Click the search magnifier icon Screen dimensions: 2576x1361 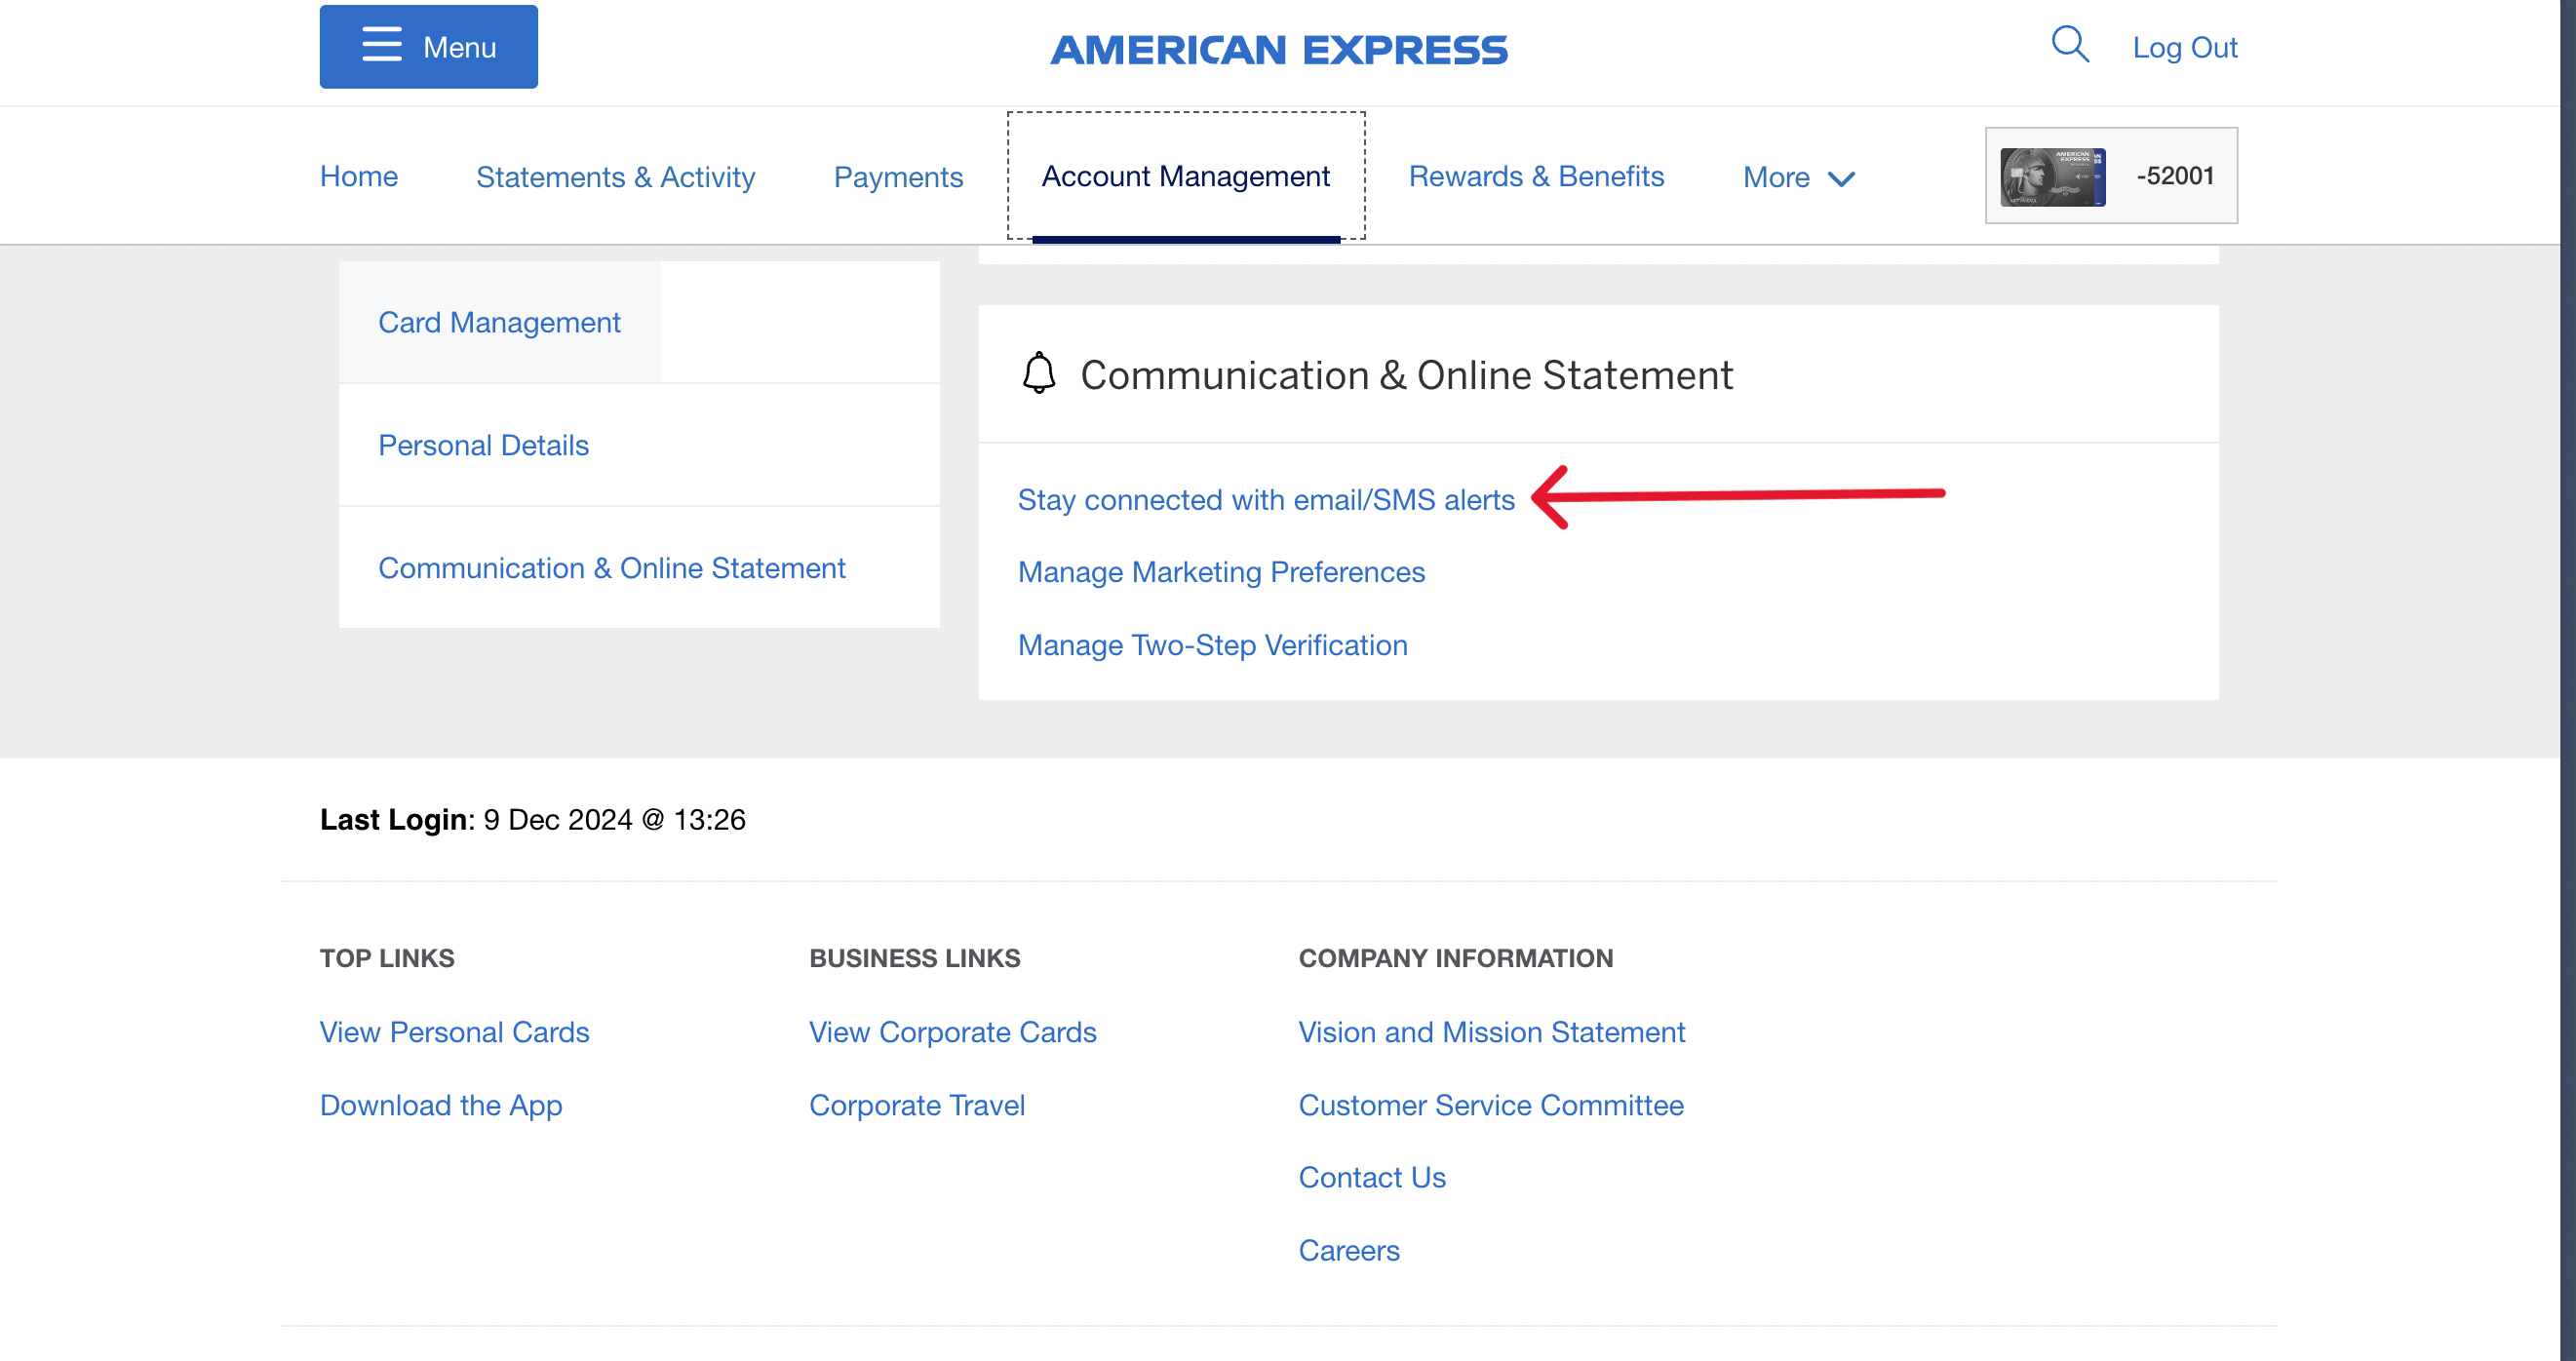tap(2069, 45)
